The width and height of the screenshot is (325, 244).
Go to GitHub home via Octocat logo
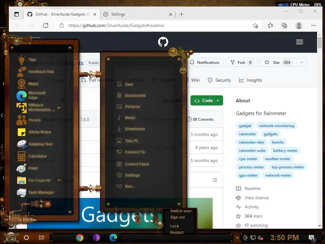pyautogui.click(x=163, y=42)
